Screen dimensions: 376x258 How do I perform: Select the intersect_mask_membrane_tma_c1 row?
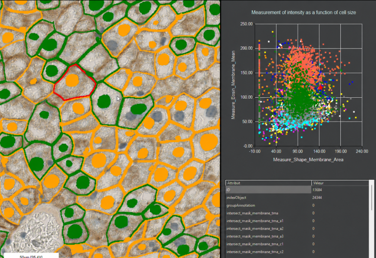298,244
